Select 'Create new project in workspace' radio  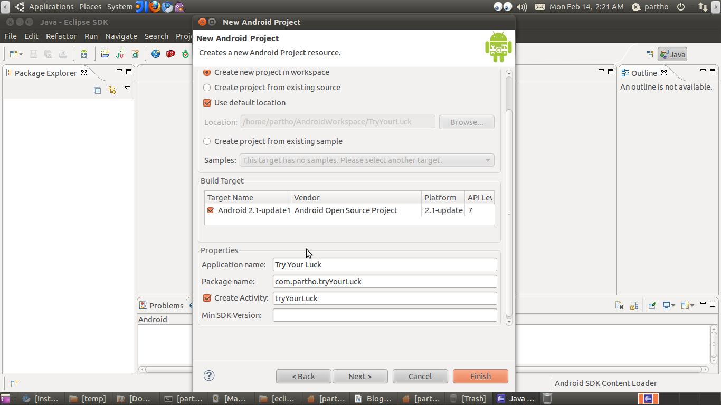(x=207, y=72)
